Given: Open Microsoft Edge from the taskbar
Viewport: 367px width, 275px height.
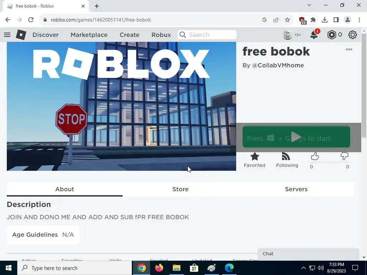Looking at the screenshot, I should click(229, 268).
